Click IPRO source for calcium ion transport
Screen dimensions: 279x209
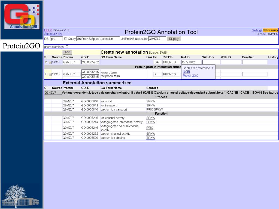[150, 109]
